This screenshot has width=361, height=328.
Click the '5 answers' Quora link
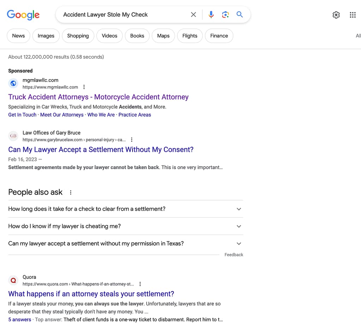[20, 320]
